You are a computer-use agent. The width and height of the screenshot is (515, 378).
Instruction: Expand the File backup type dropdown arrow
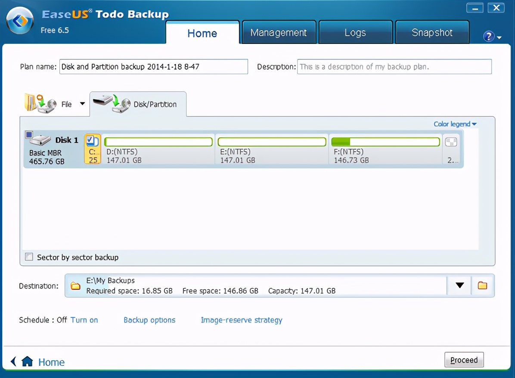tap(82, 104)
